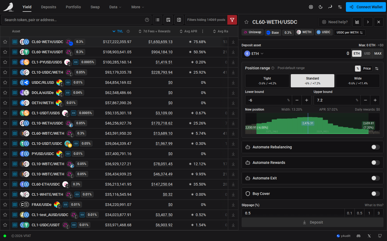Click the VFAT bird logo

click(x=9, y=7)
